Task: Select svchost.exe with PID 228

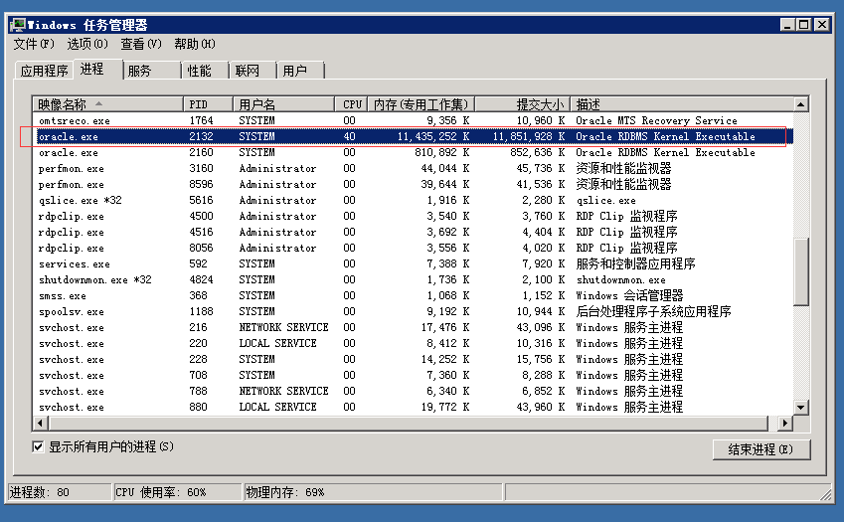Action: click(x=413, y=359)
